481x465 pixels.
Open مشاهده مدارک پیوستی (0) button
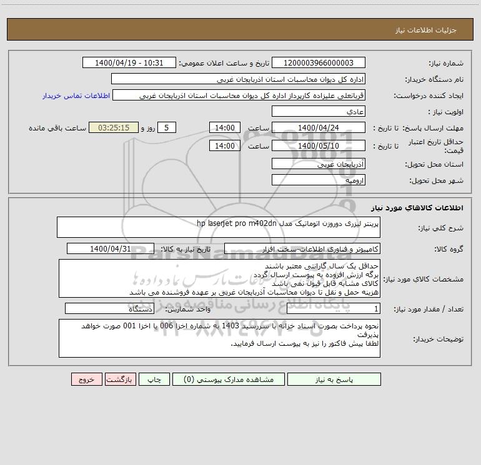click(x=229, y=379)
